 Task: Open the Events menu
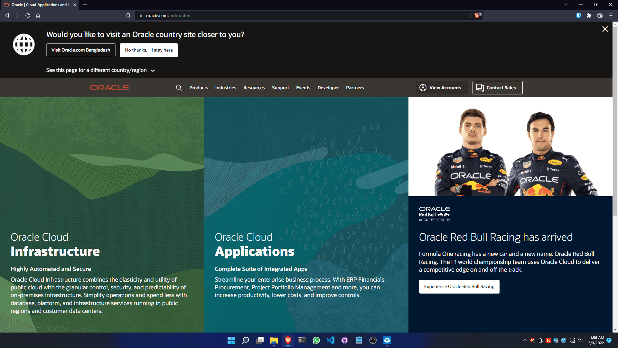[x=303, y=88]
